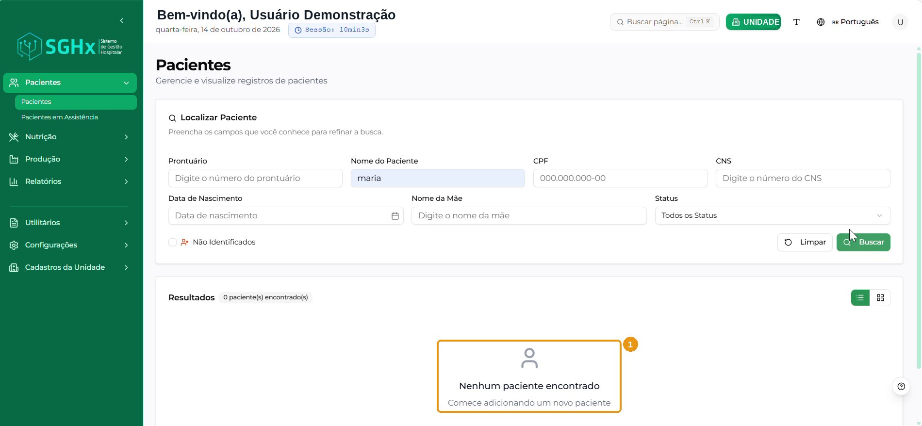
Task: Focus the Buscar página search box
Action: click(665, 22)
